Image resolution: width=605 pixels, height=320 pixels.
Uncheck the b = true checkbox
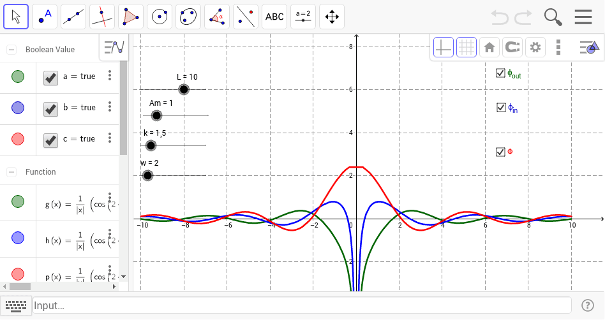(x=50, y=109)
